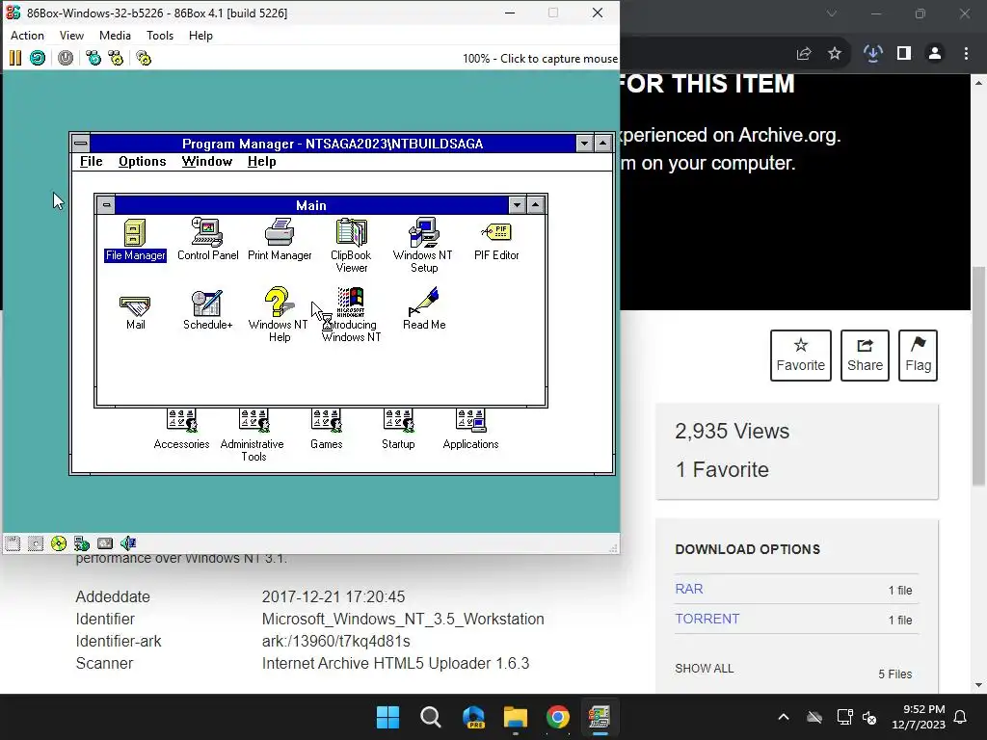Select the Print Manager icon
987x740 pixels.
tap(280, 240)
